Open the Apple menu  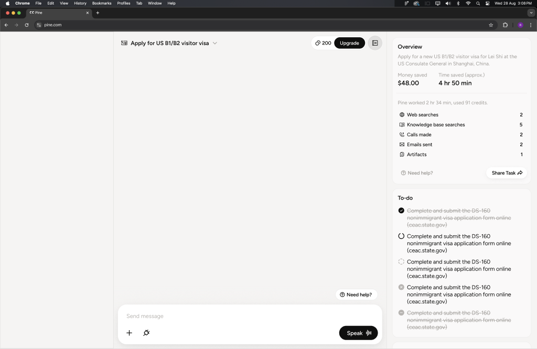[x=7, y=3]
